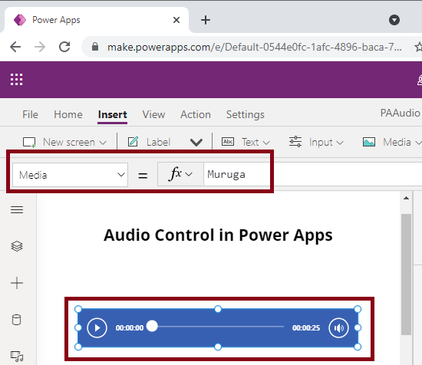This screenshot has height=365, width=422.
Task: Open a new browser tab with plus icon
Action: point(206,20)
